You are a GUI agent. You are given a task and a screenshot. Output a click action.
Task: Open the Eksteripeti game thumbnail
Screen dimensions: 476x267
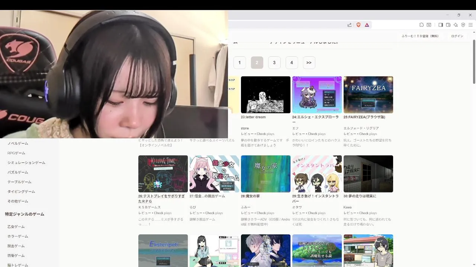coord(163,250)
